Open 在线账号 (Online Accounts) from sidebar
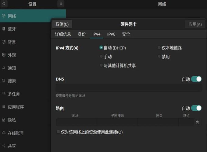207x152 pixels. 16,133
